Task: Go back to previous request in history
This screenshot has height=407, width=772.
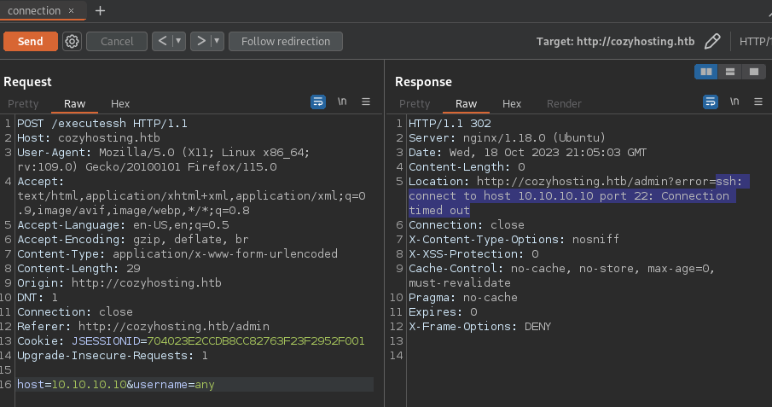Action: point(162,41)
